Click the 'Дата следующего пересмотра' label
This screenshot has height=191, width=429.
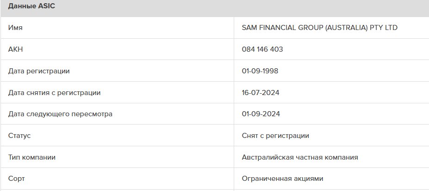coord(60,114)
